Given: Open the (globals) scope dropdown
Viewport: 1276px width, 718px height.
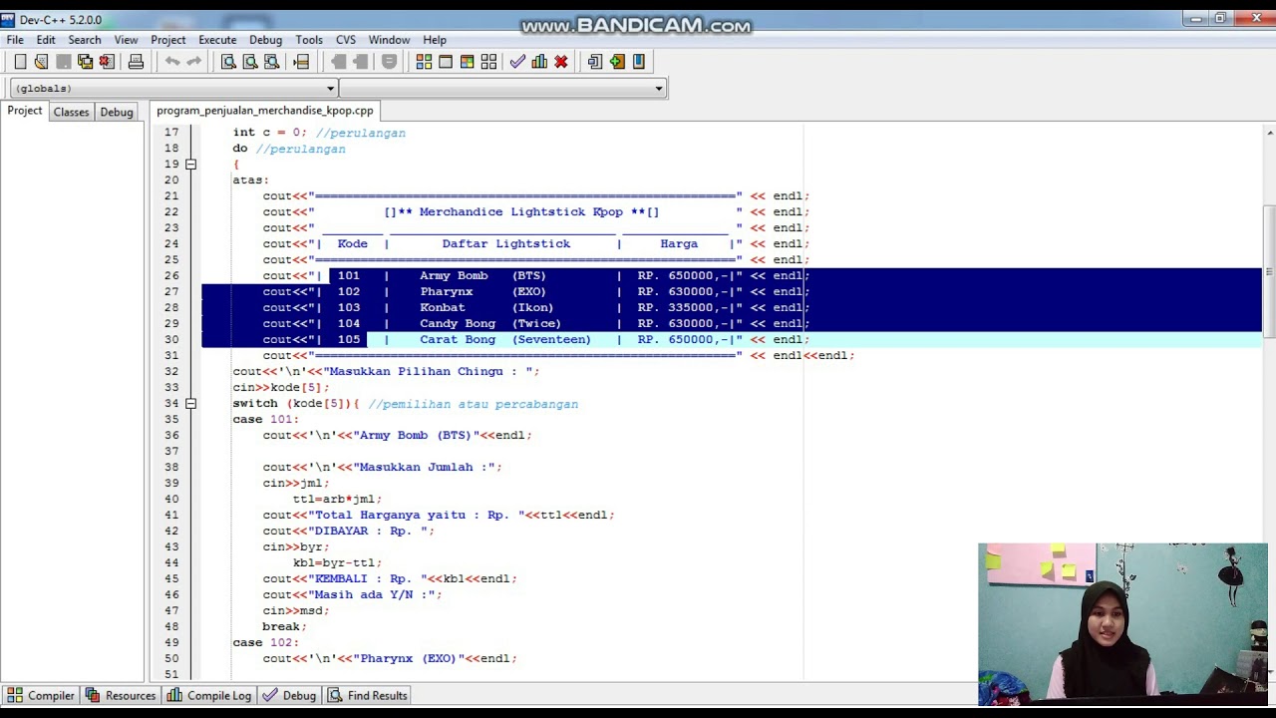Looking at the screenshot, I should tap(174, 88).
